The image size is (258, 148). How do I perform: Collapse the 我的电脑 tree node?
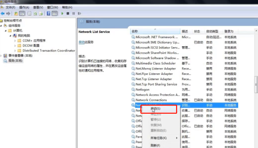tap(11, 36)
